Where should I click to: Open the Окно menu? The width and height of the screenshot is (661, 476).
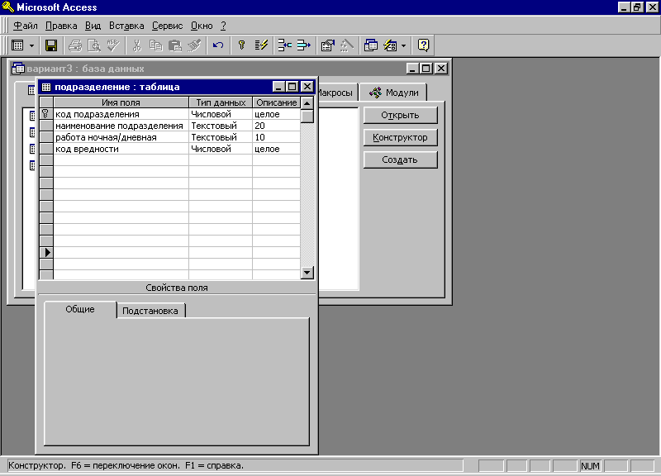pyautogui.click(x=202, y=26)
